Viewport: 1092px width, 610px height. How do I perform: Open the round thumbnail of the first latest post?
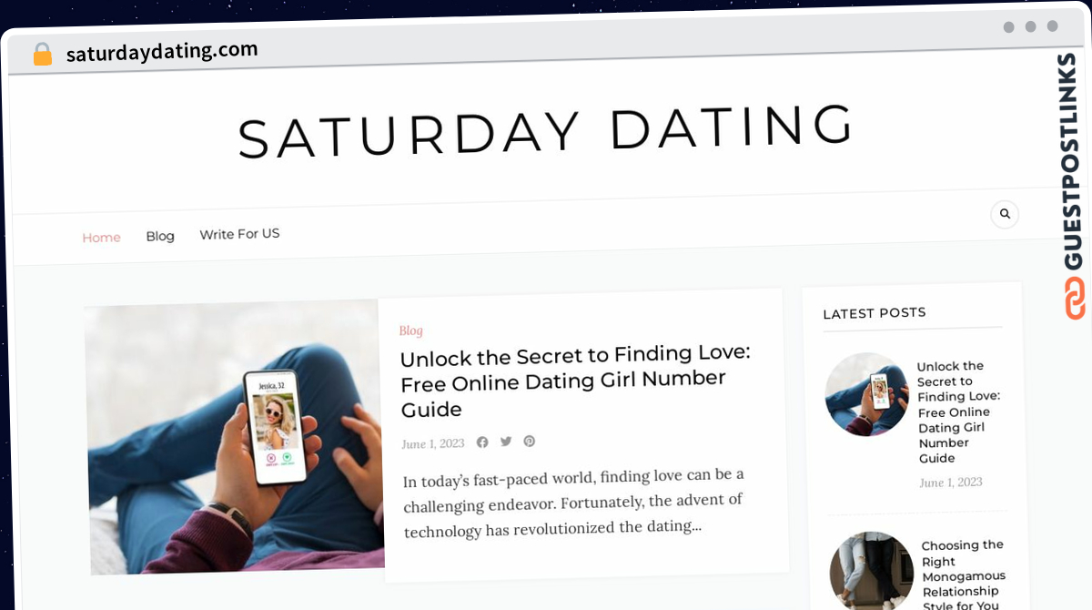point(866,394)
